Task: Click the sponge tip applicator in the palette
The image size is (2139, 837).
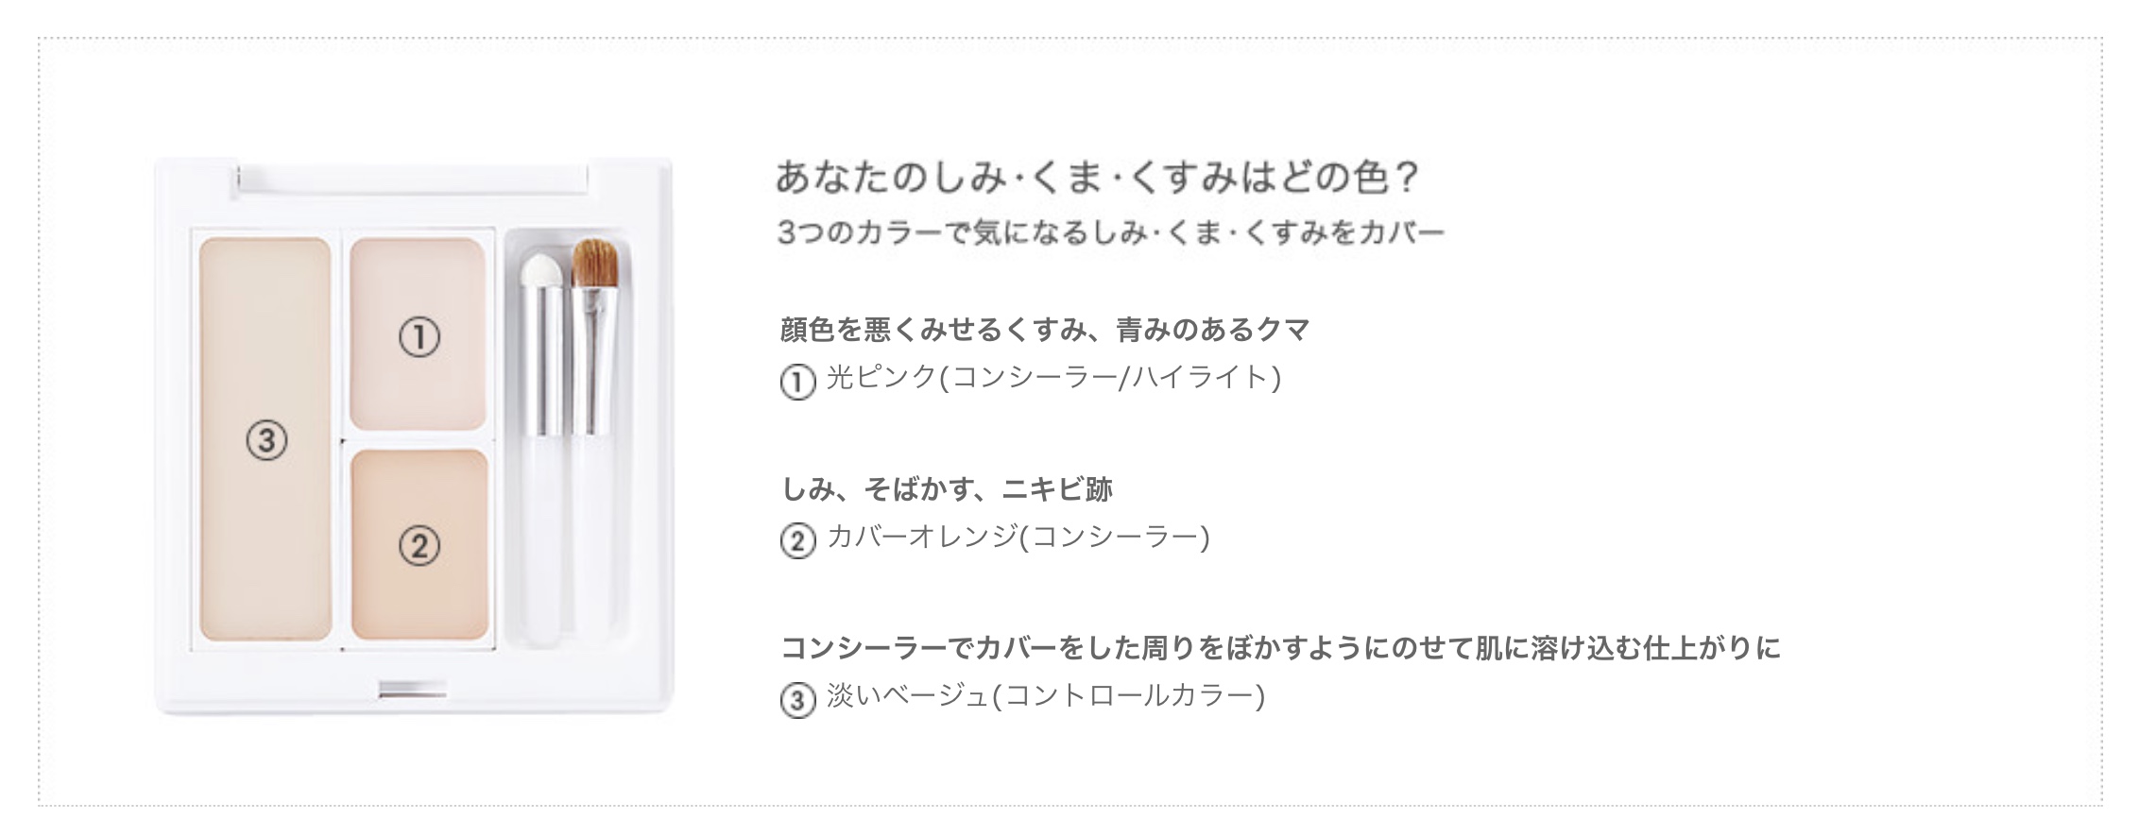Action: (x=541, y=444)
